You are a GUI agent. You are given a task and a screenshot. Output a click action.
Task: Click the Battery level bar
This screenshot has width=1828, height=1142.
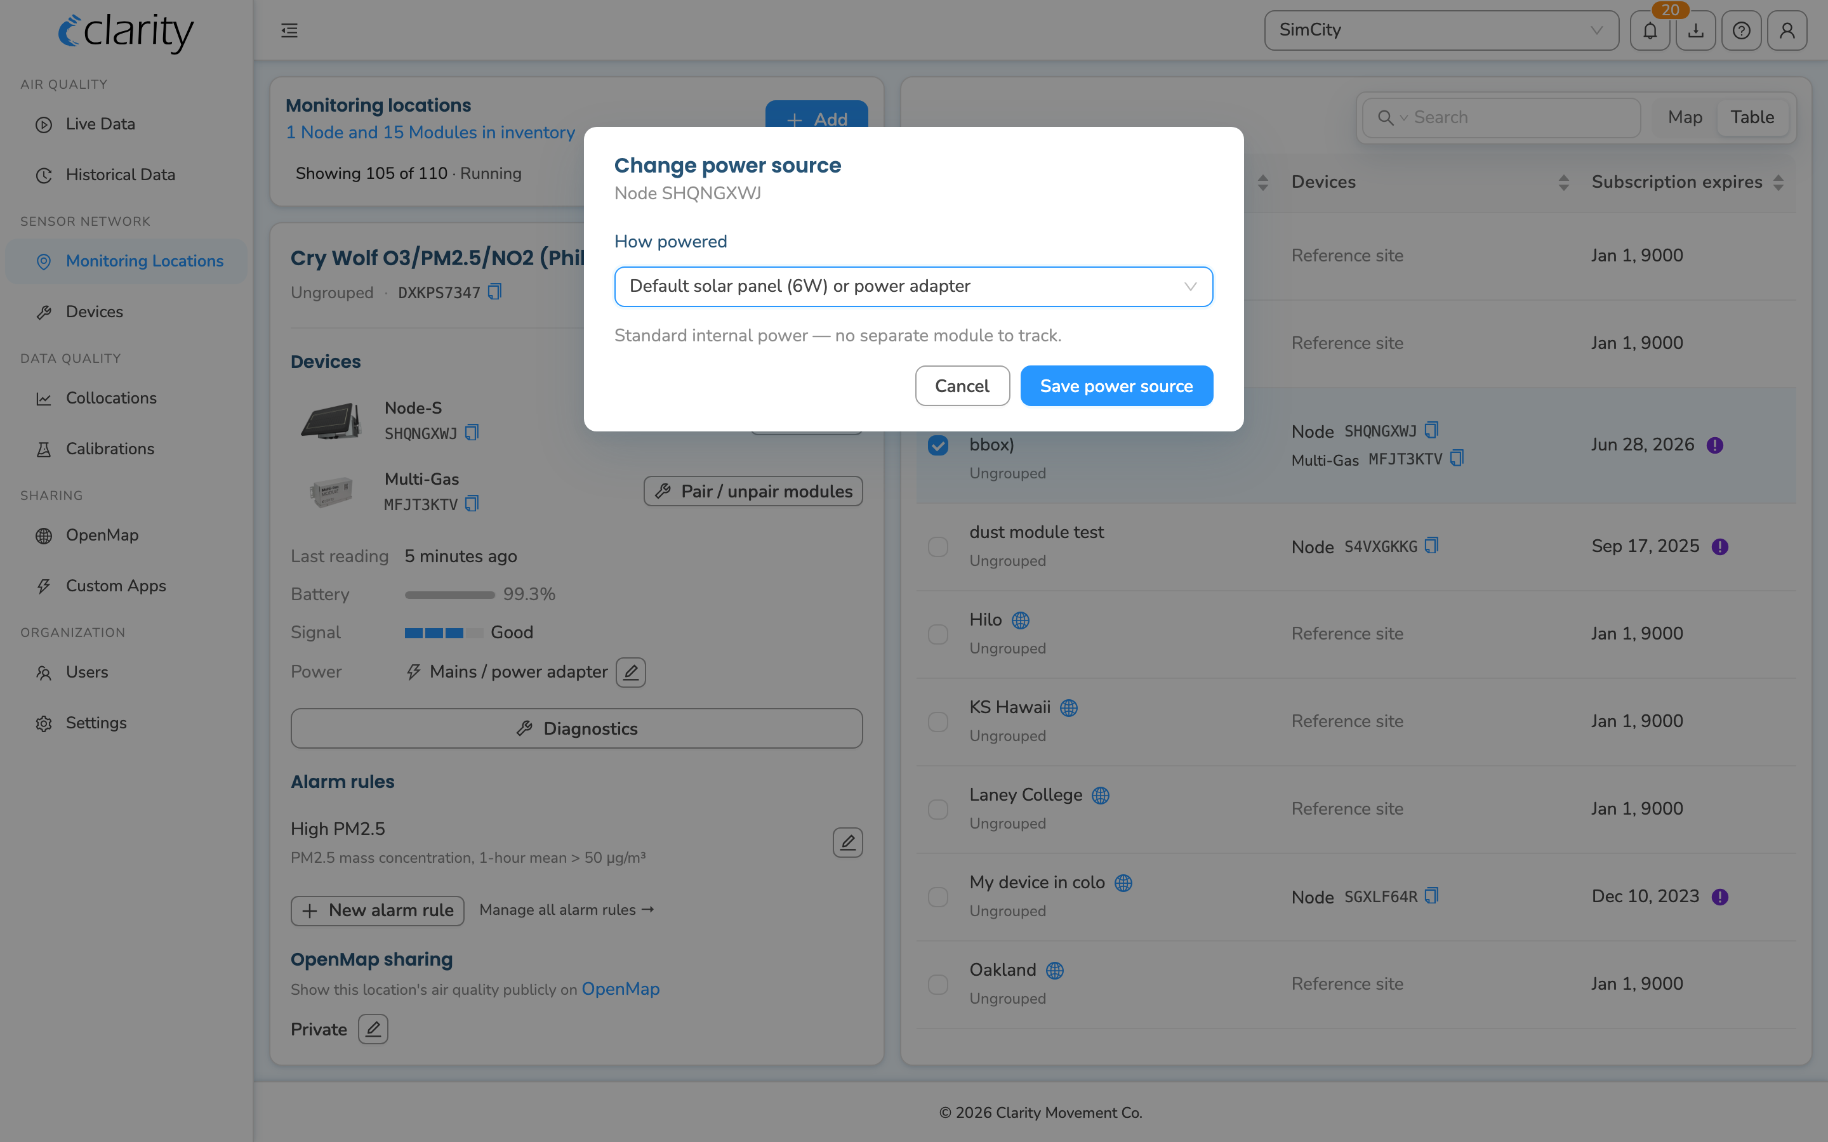[449, 594]
